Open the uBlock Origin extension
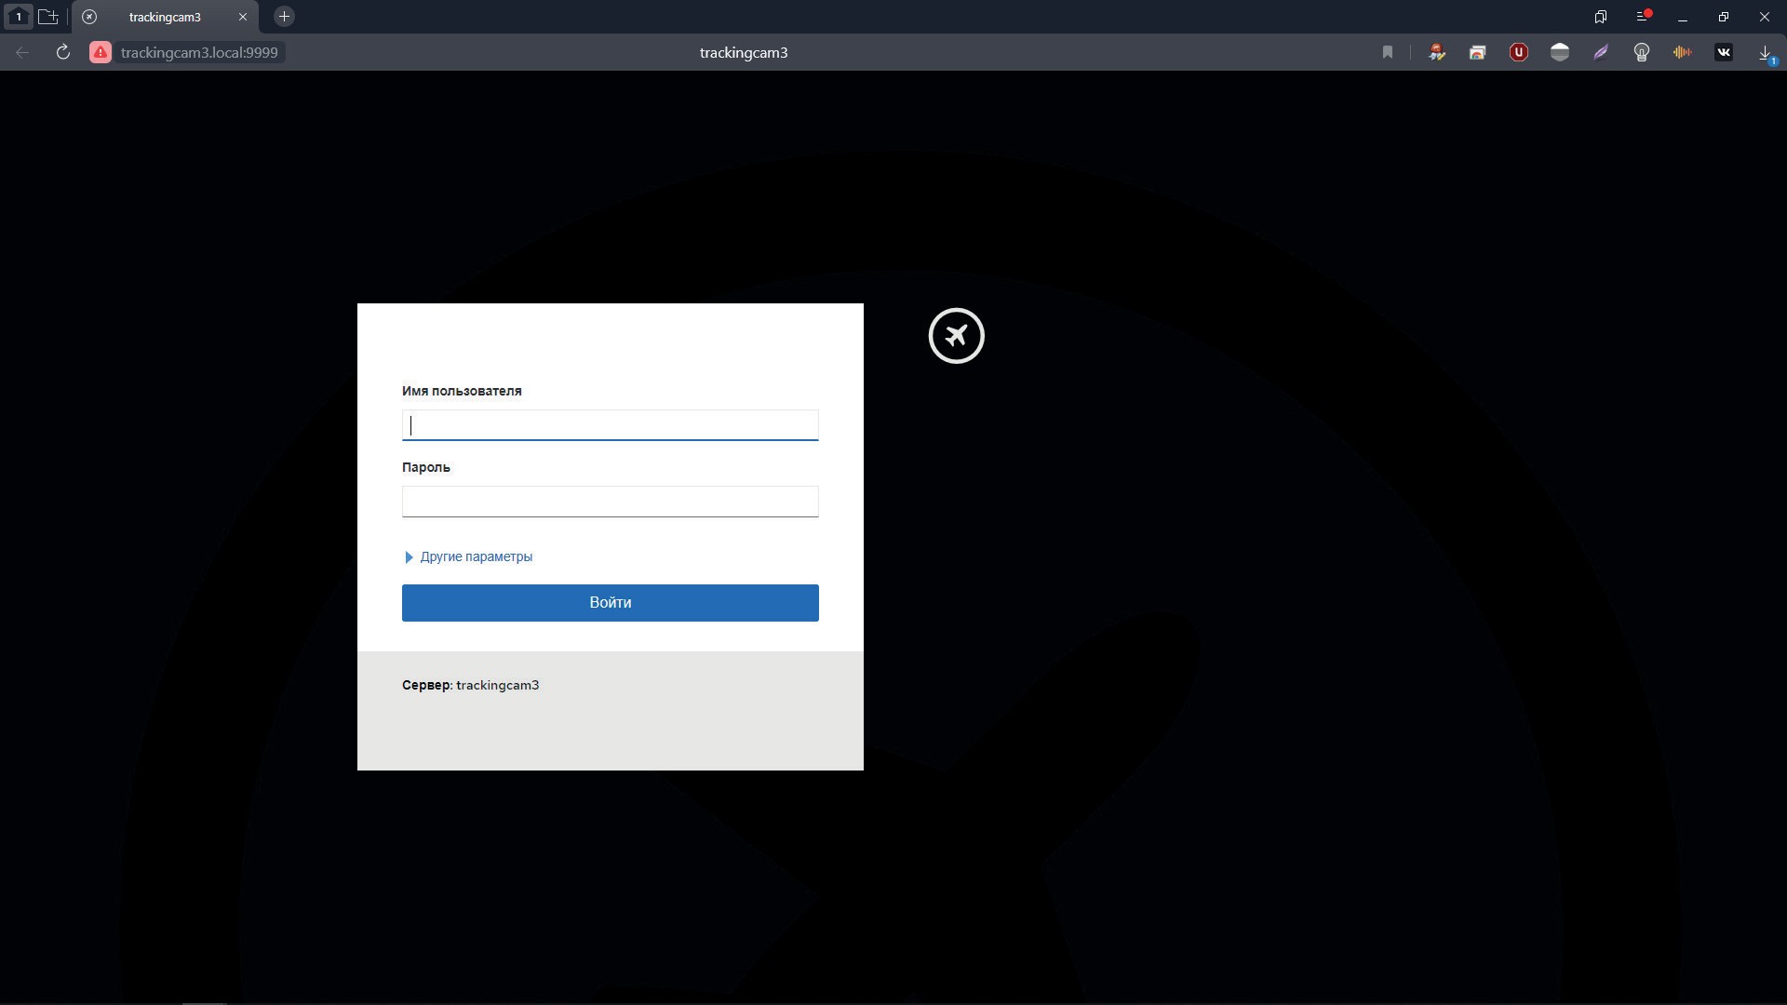Image resolution: width=1787 pixels, height=1005 pixels. point(1519,52)
